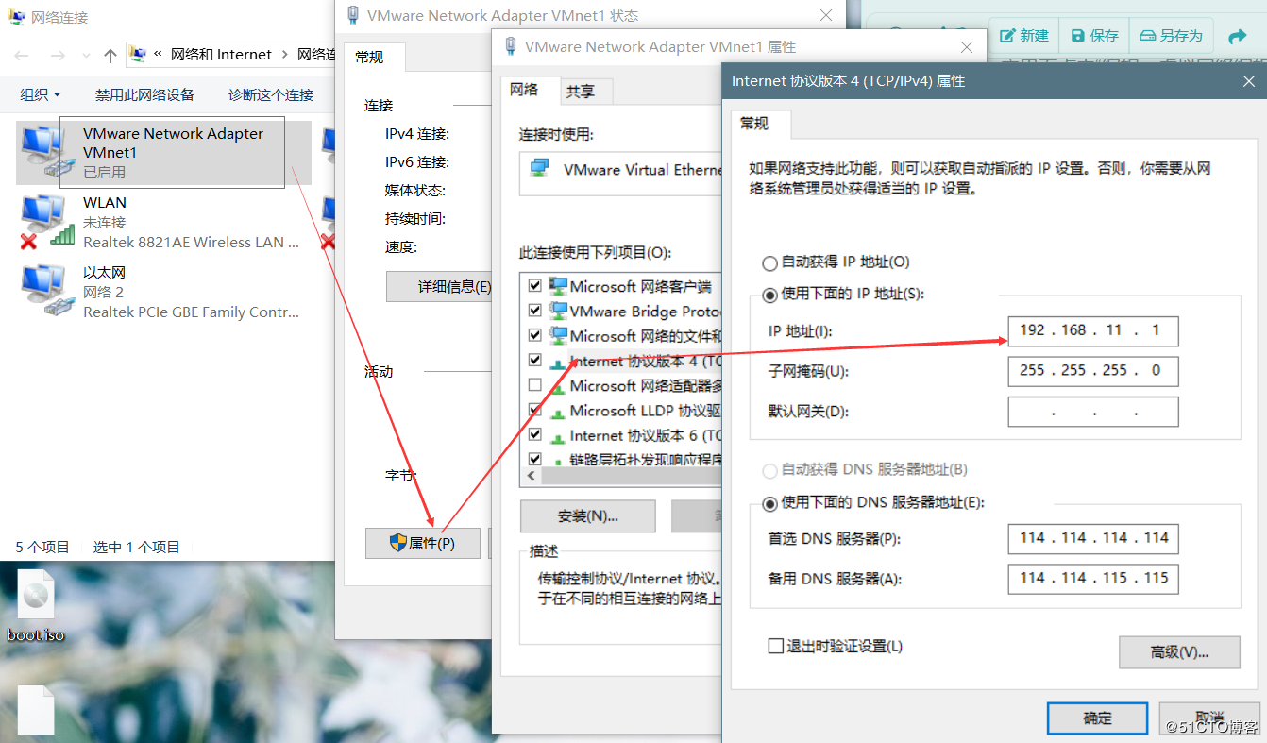Viewport: 1267px width, 743px height.
Task: Select the 使用下面的 DNS 服务器地址 radio button
Action: tap(770, 503)
